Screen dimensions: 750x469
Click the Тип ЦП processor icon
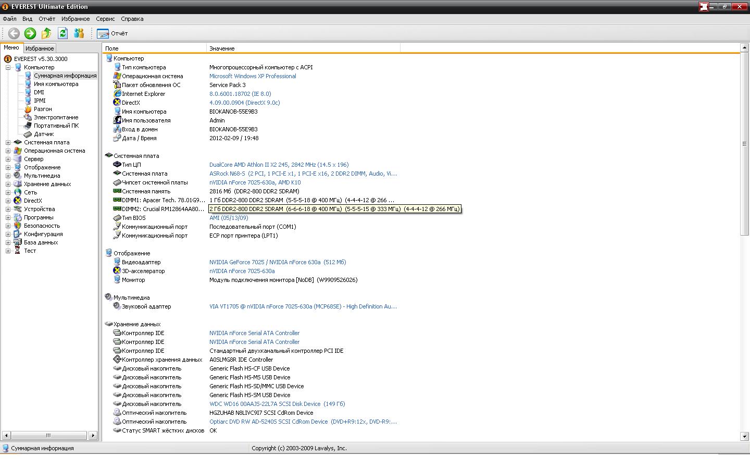[117, 165]
